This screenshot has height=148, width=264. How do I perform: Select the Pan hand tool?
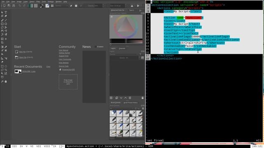tap(6, 81)
